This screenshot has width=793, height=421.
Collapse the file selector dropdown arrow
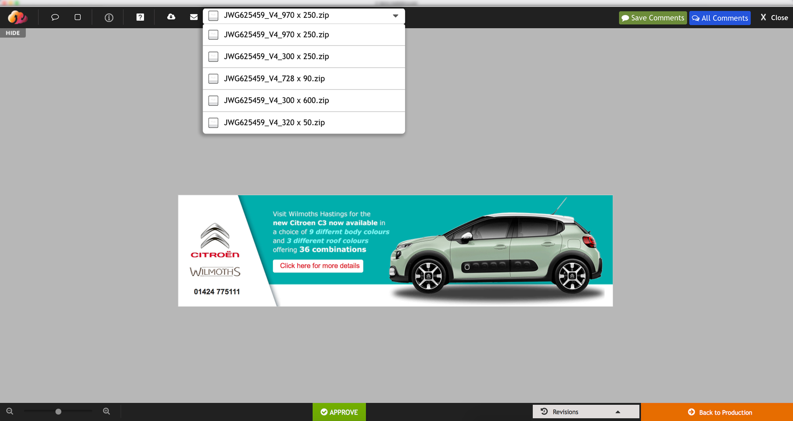[x=395, y=16]
